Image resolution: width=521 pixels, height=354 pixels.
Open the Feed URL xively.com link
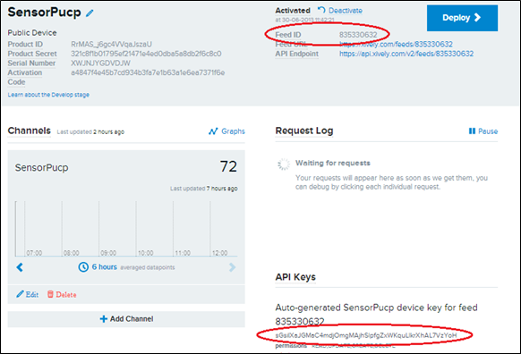[x=396, y=44]
